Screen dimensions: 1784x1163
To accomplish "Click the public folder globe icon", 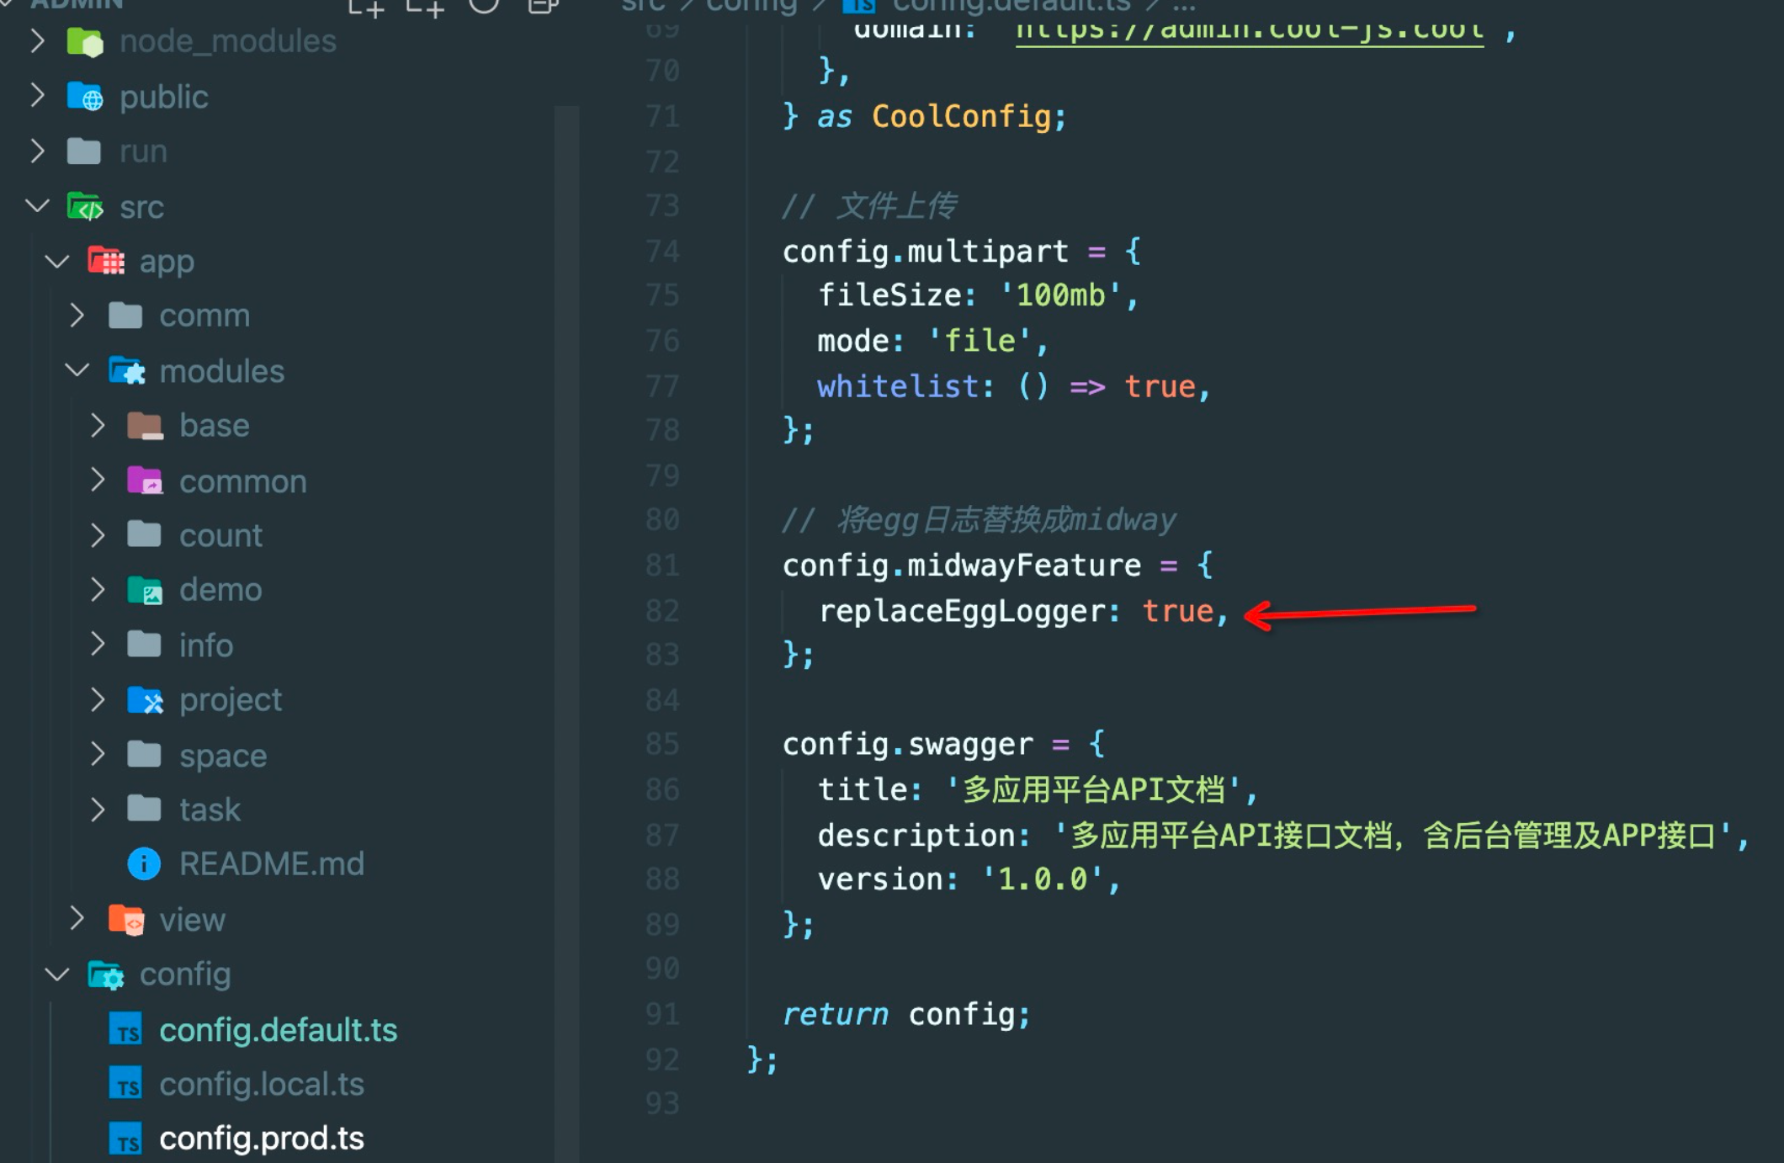I will [x=84, y=97].
